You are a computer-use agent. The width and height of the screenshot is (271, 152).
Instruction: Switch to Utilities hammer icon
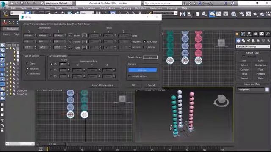click(267, 34)
